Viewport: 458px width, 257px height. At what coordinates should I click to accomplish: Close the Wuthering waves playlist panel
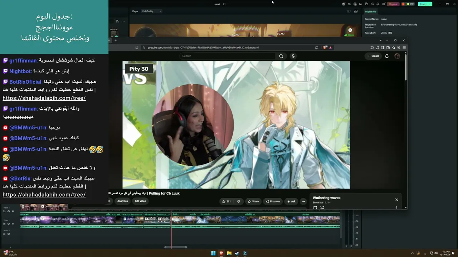click(x=396, y=200)
